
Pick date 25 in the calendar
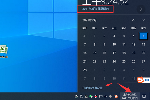(124, 61)
